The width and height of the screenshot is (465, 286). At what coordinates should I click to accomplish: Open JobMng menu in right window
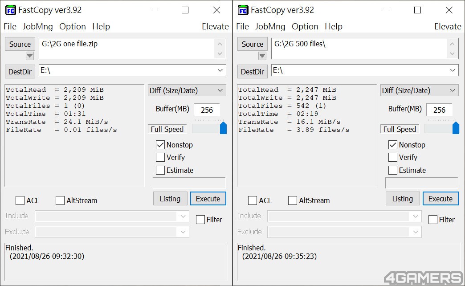270,26
